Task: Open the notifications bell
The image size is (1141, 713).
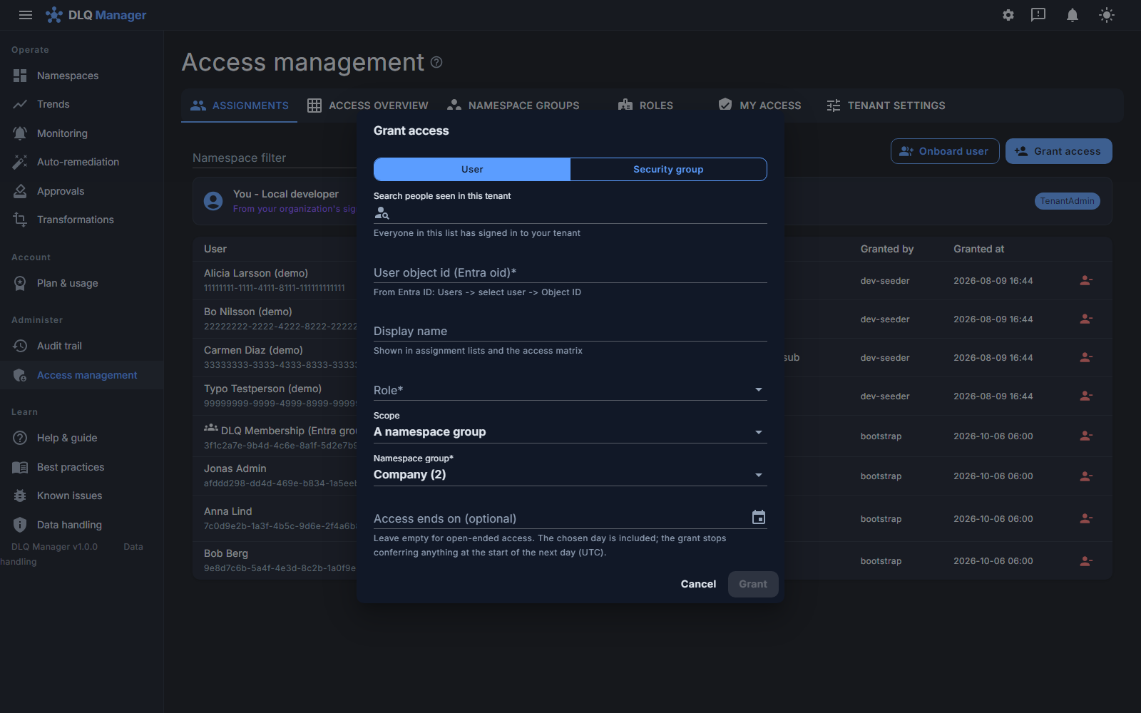Action: pos(1073,15)
